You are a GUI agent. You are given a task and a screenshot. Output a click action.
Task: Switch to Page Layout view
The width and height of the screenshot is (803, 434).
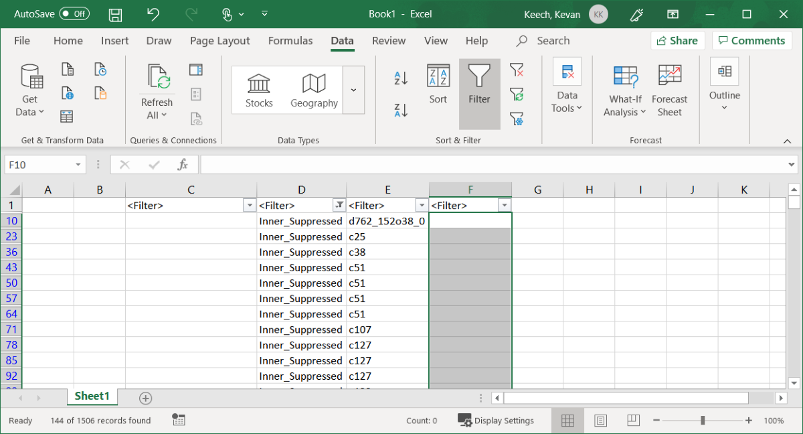coord(600,421)
